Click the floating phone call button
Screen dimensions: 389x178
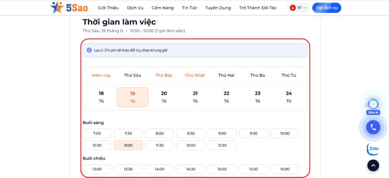pyautogui.click(x=373, y=127)
